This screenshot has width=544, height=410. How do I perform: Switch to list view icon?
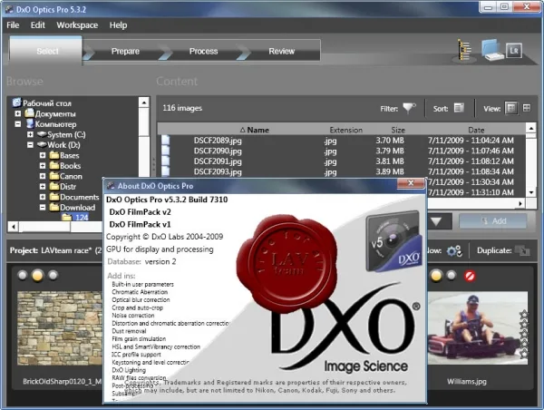tap(511, 108)
